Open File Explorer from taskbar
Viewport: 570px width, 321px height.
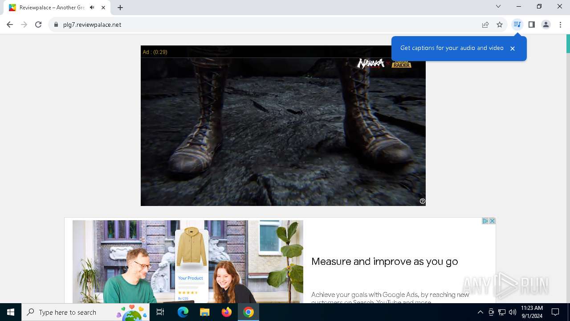tap(205, 312)
